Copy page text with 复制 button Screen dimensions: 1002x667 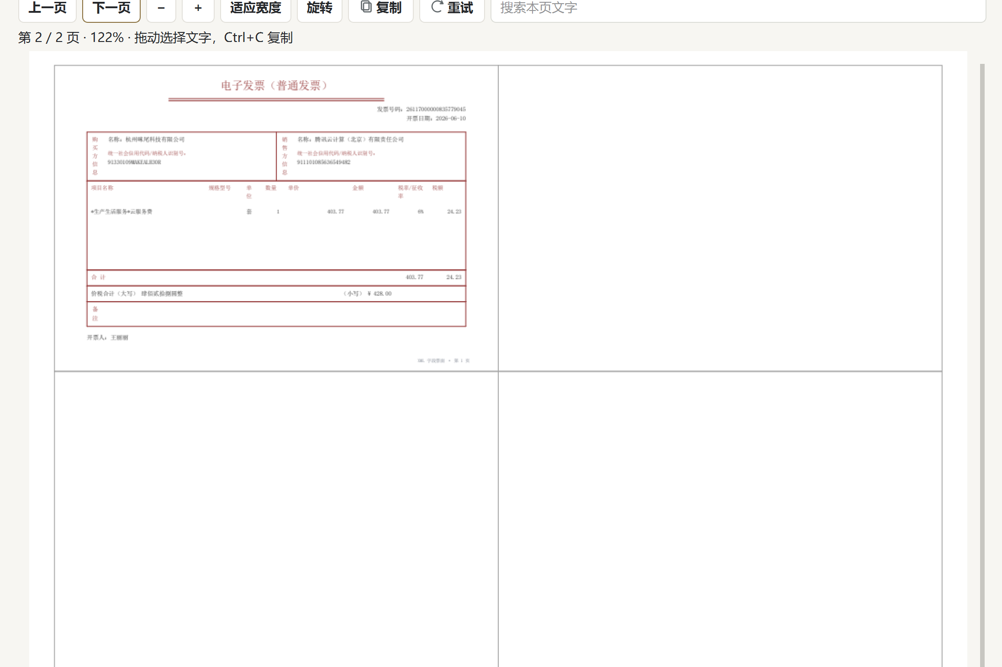(381, 8)
